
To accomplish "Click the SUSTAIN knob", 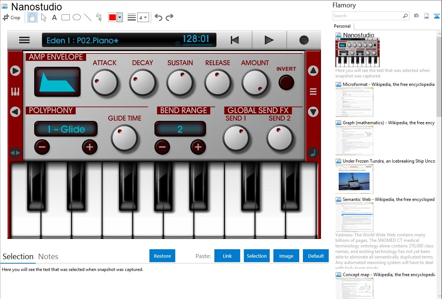I will [x=180, y=83].
